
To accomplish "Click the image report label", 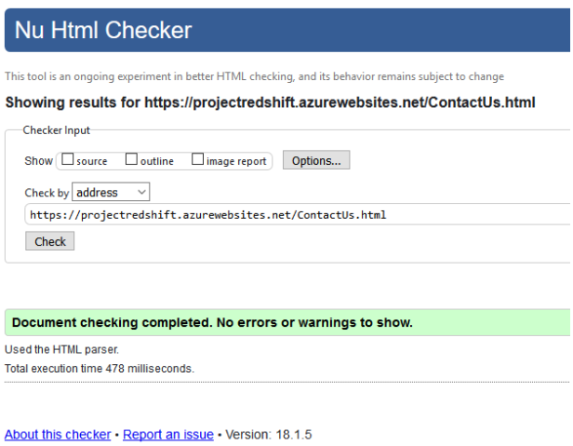I will (236, 161).
